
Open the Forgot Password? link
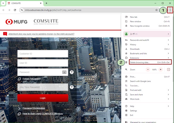[32, 79]
